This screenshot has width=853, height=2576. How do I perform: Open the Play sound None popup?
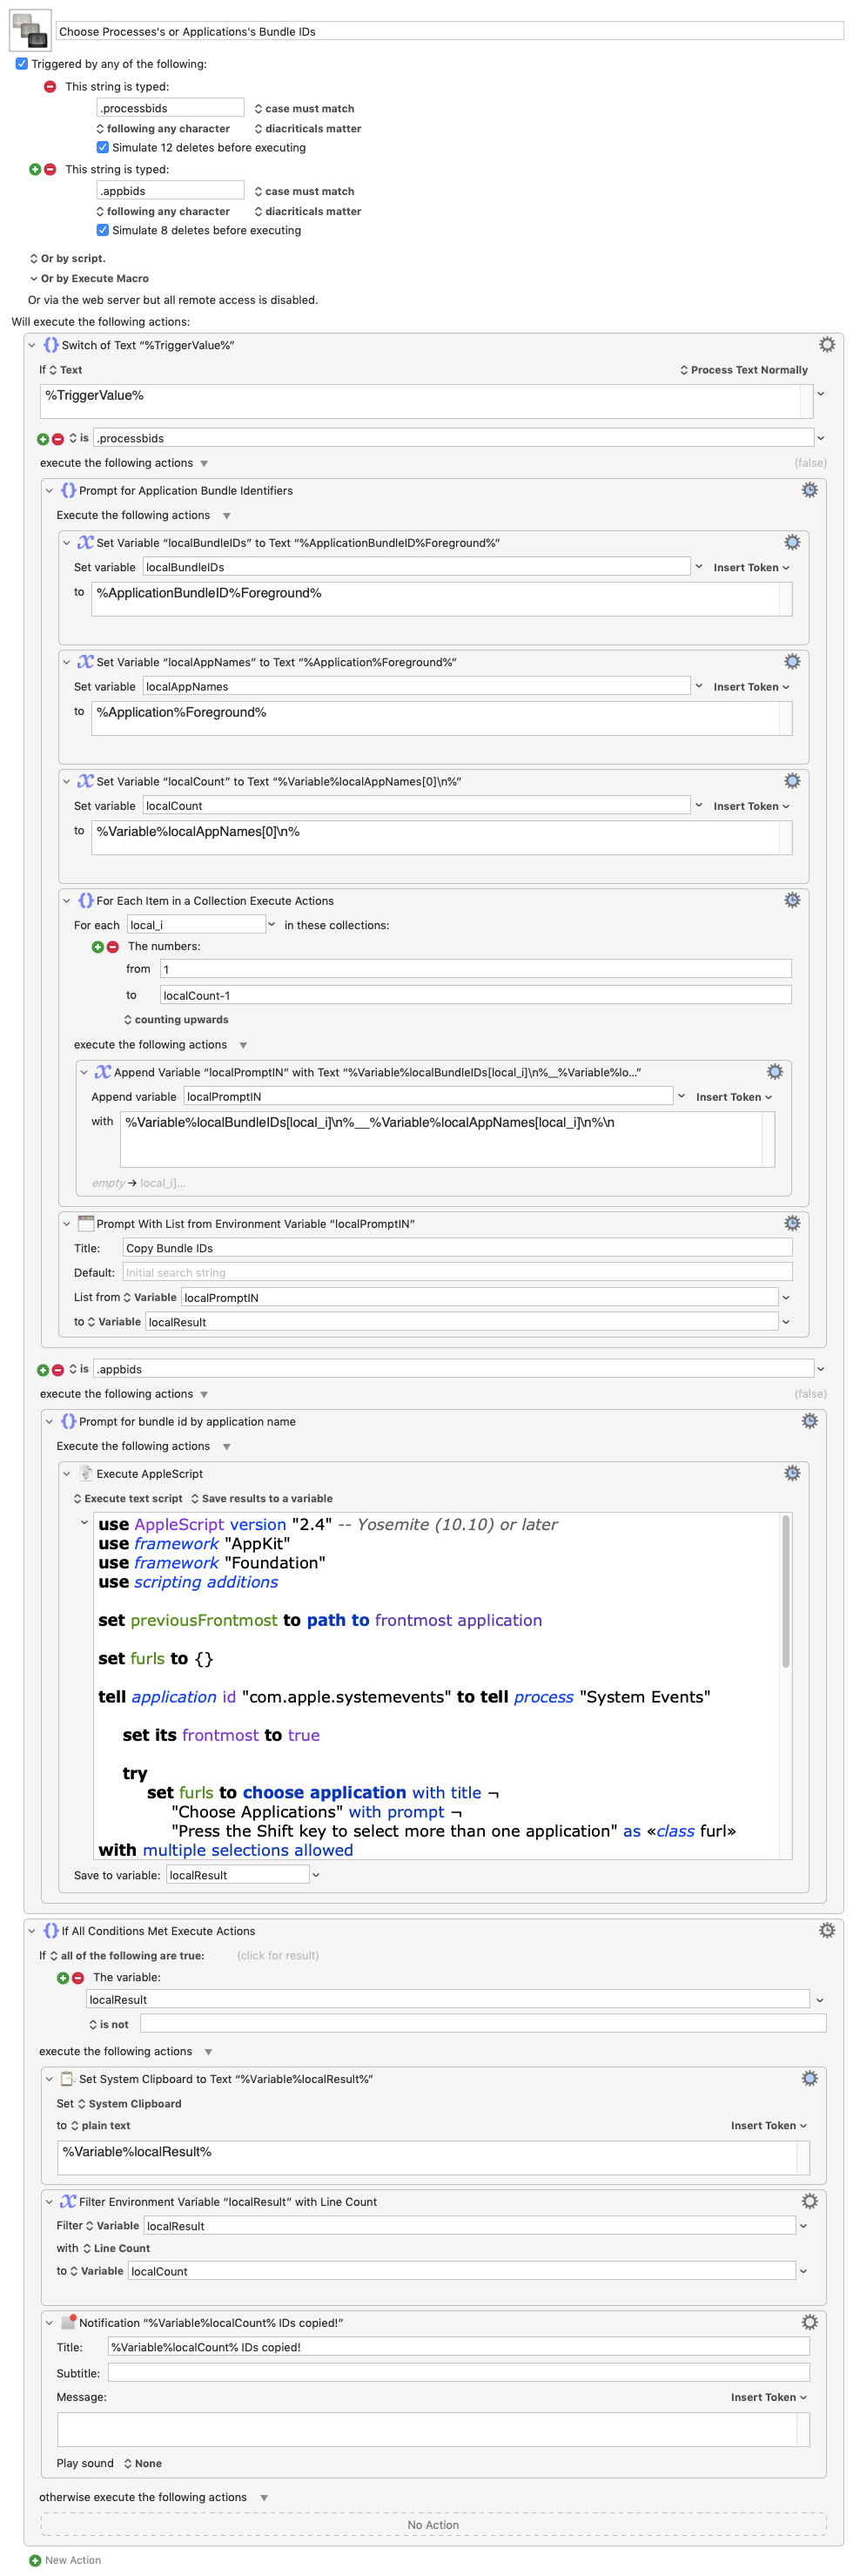[x=142, y=2463]
